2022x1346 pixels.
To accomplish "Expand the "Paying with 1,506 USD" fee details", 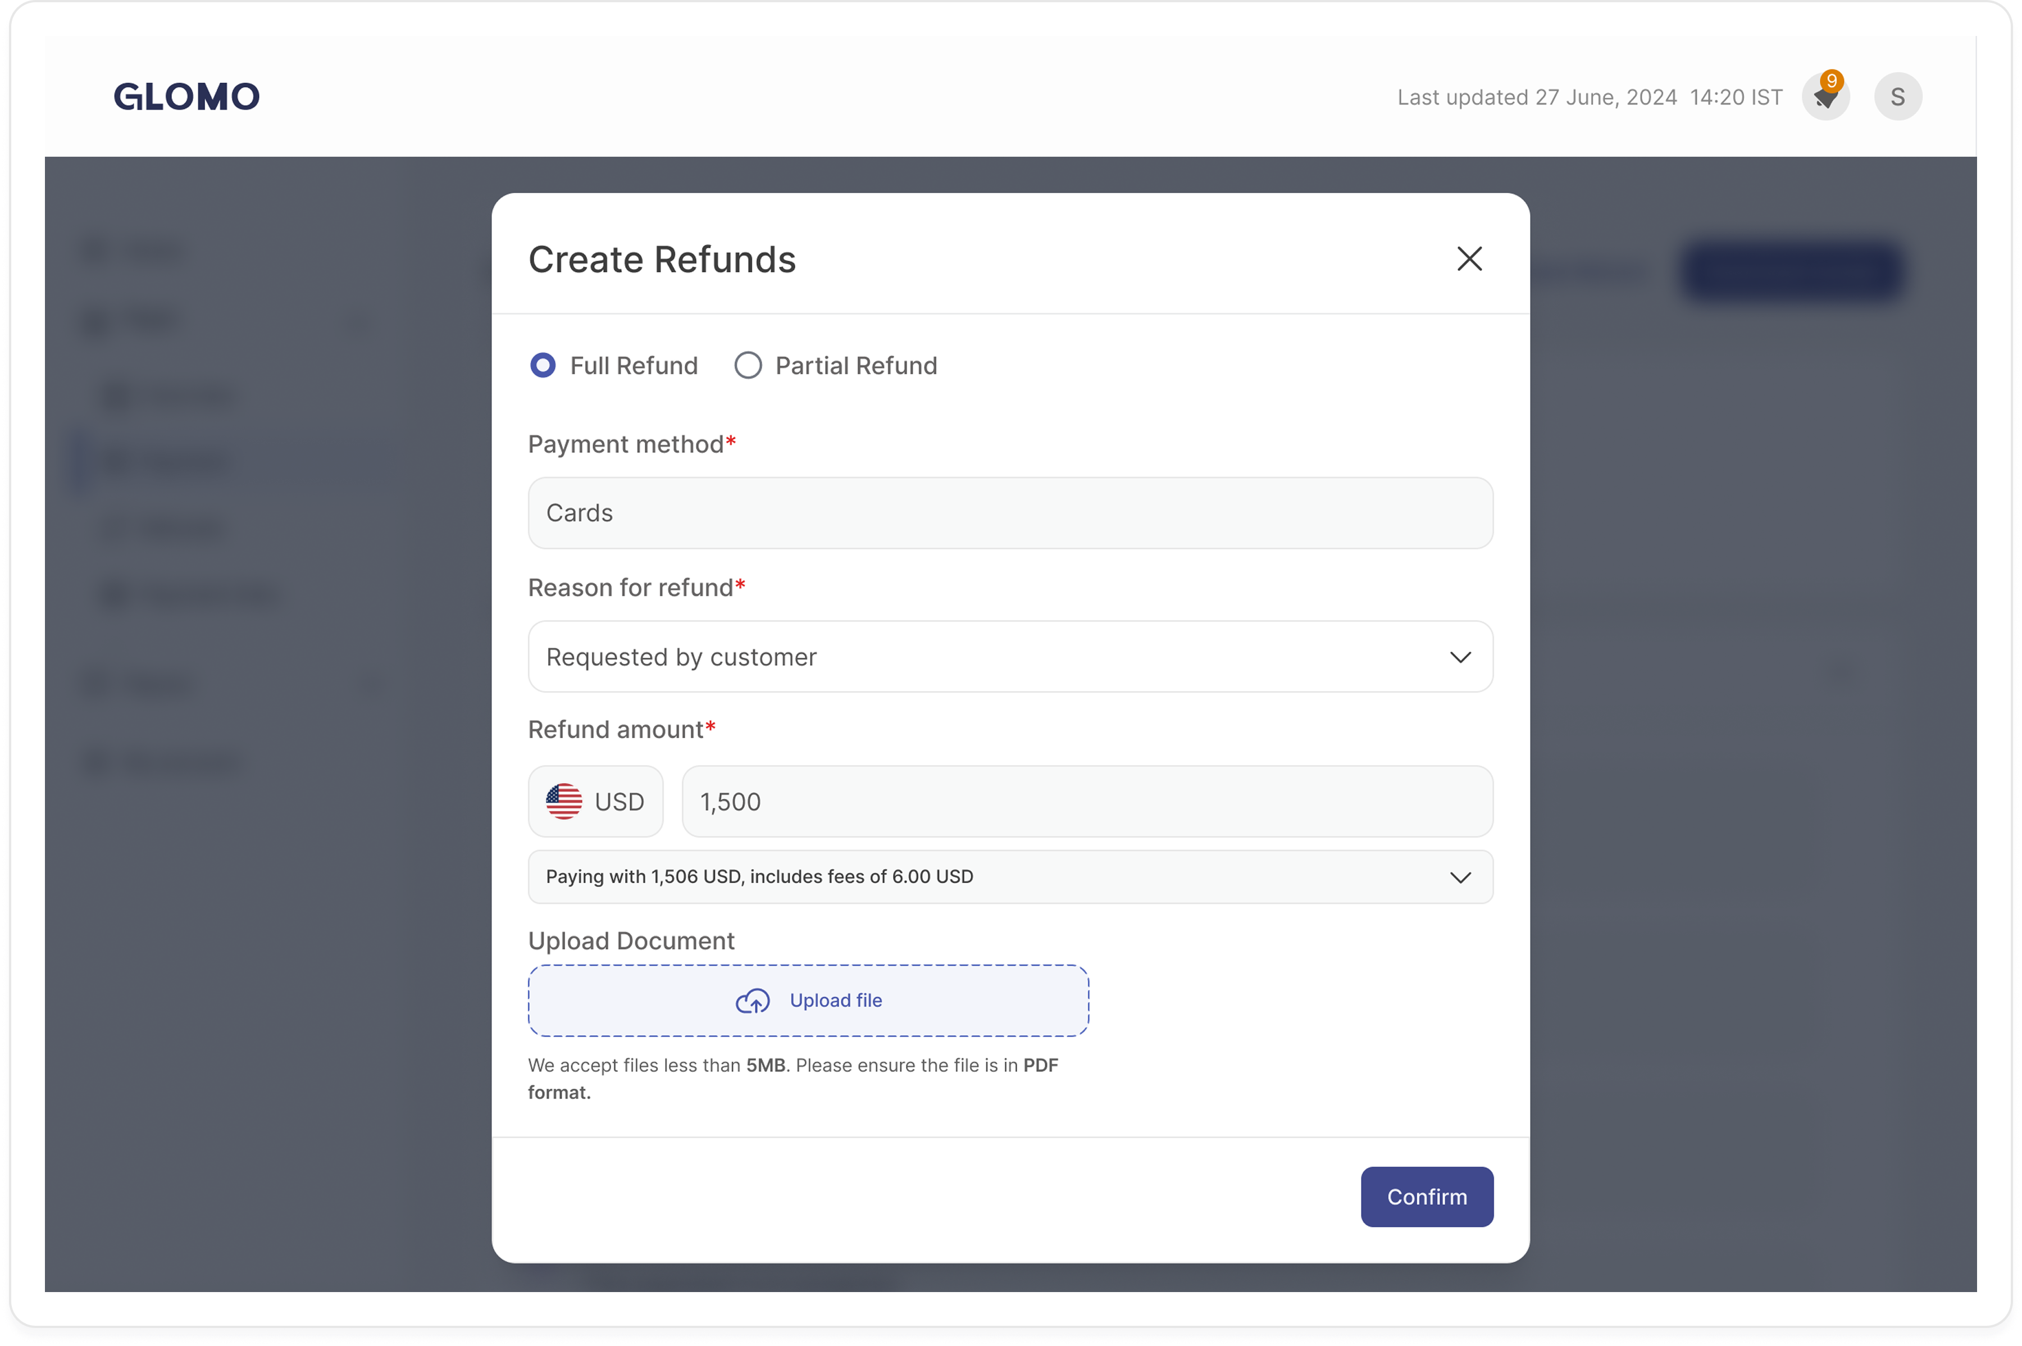I will (x=1010, y=876).
